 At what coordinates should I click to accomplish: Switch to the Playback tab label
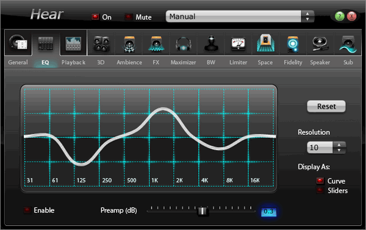pyautogui.click(x=73, y=62)
